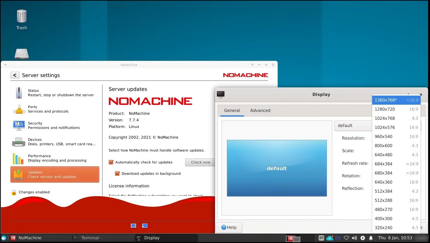The width and height of the screenshot is (430, 243).
Task: Click the Help button in Display
Action: click(229, 227)
